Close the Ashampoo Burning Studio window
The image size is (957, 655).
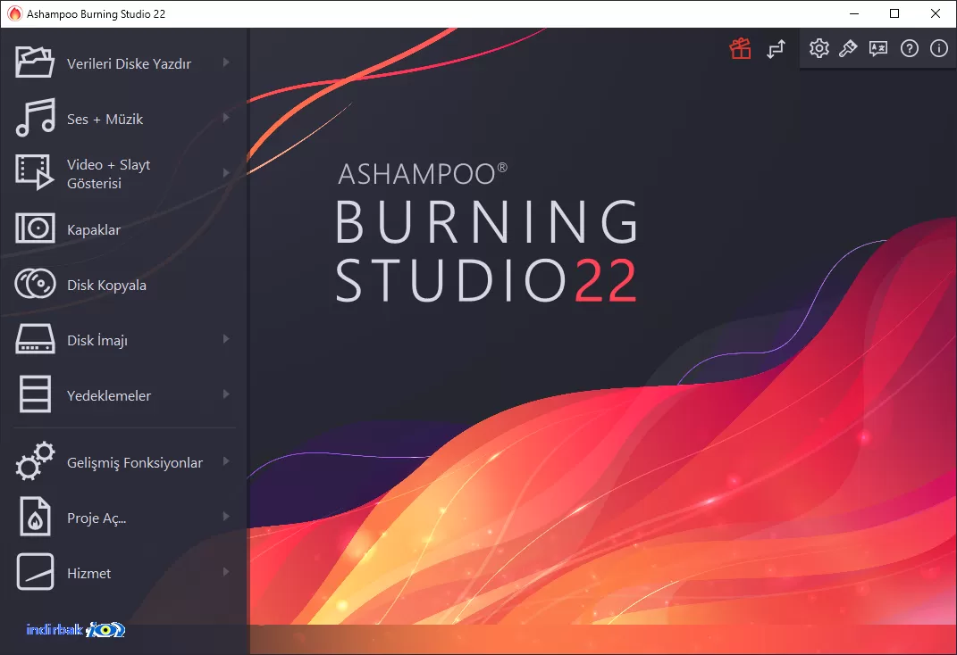point(935,13)
